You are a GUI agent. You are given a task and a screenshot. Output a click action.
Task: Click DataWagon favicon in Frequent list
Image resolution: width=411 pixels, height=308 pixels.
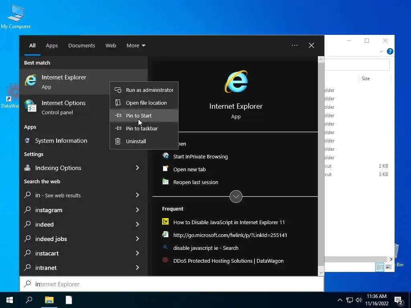pyautogui.click(x=165, y=260)
